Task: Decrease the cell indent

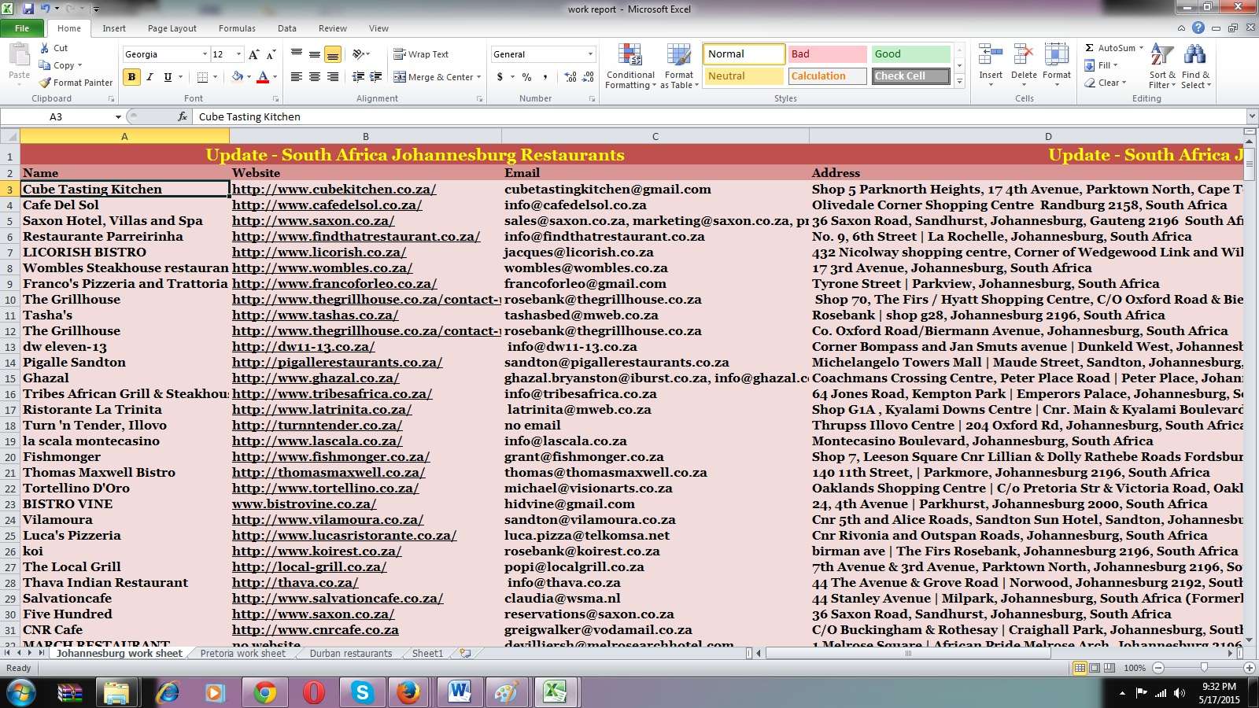Action: click(x=358, y=77)
